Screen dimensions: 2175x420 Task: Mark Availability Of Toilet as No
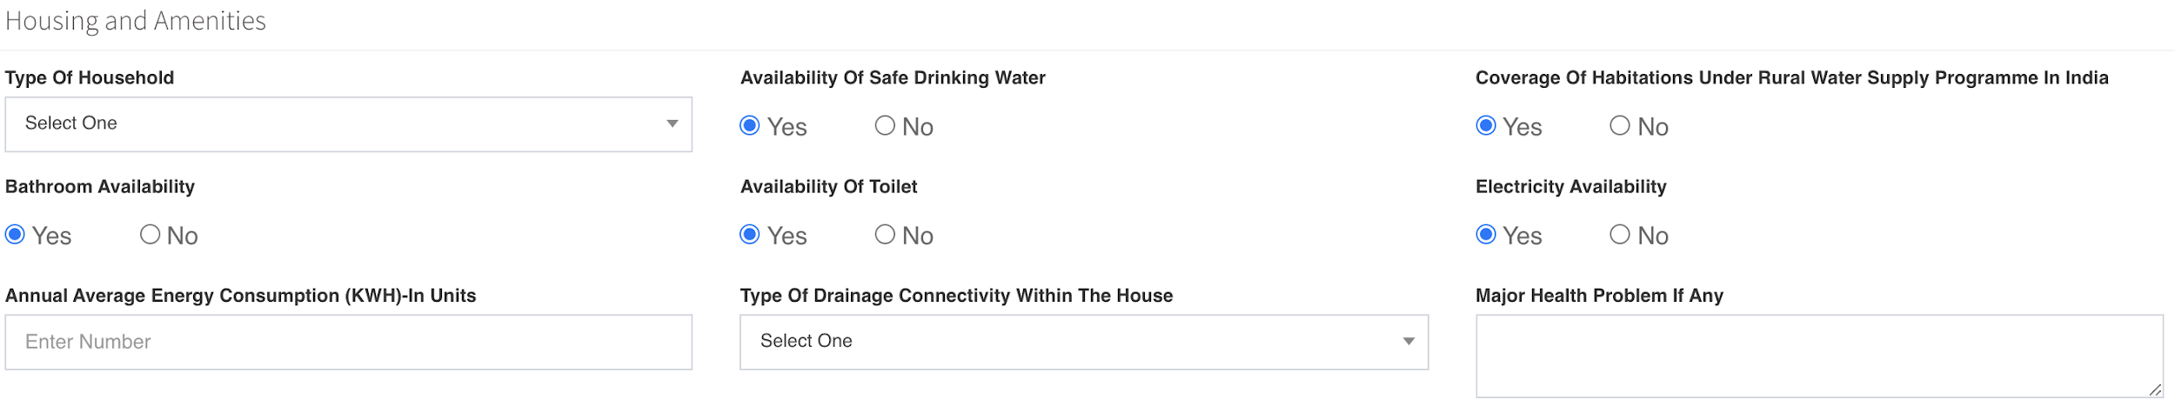[x=885, y=235]
